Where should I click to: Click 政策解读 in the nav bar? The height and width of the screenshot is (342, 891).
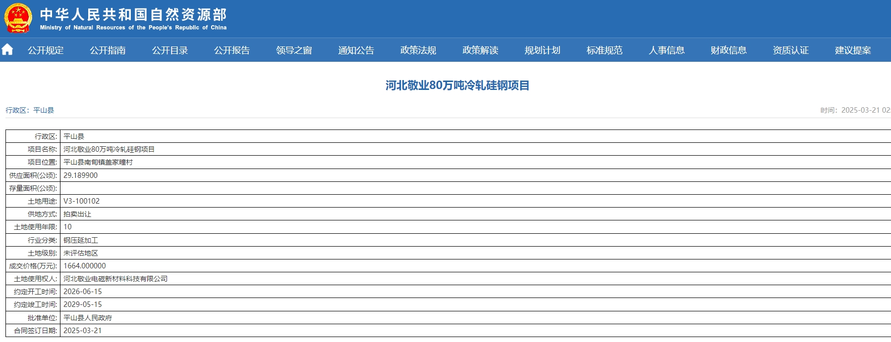pos(480,50)
